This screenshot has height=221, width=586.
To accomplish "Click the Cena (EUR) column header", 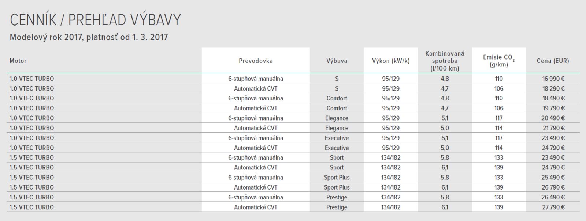I will (553, 61).
